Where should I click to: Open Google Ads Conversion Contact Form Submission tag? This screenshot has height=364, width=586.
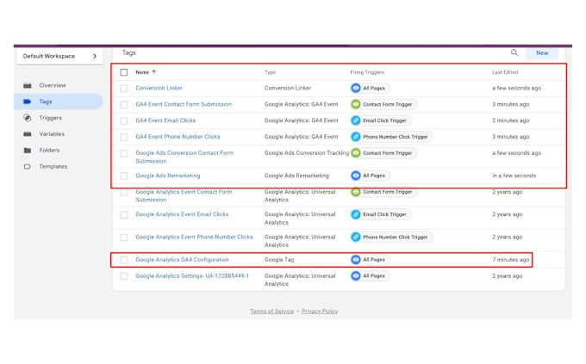184,157
